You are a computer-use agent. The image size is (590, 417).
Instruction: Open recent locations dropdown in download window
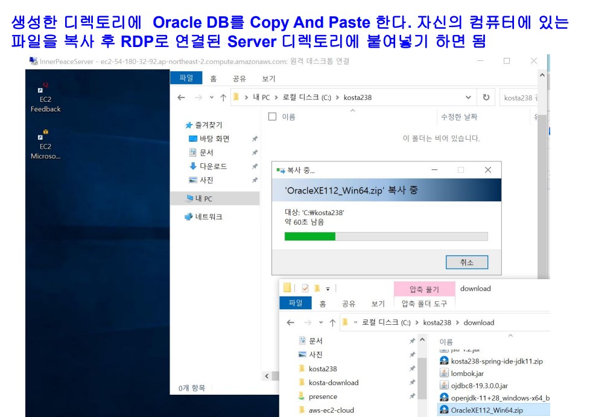(x=320, y=322)
